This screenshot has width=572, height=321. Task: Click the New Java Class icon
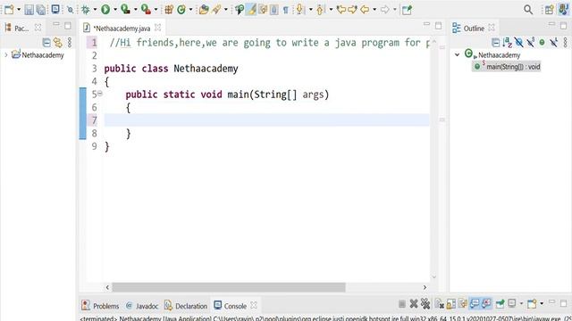coord(181,10)
